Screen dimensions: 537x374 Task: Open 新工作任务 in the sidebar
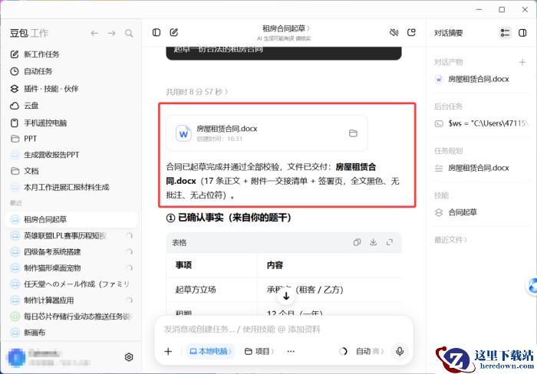click(x=35, y=54)
